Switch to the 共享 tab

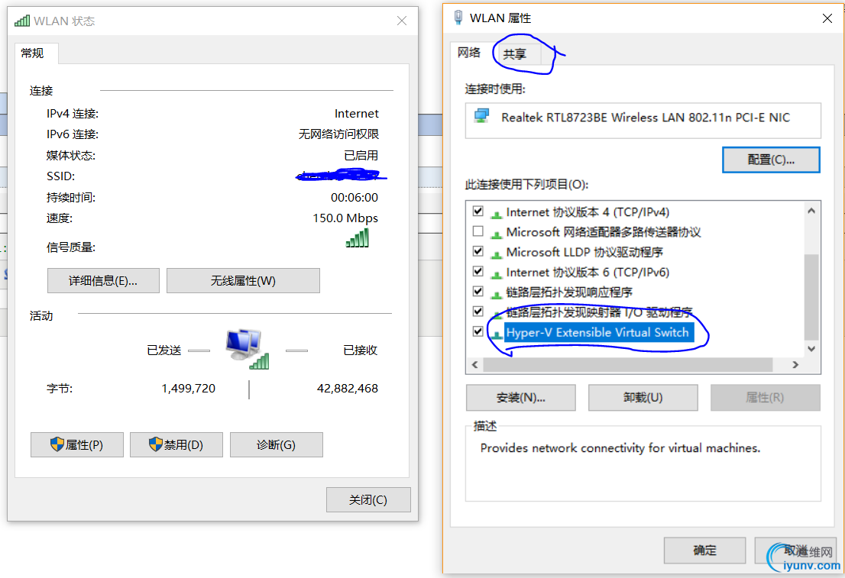(515, 54)
